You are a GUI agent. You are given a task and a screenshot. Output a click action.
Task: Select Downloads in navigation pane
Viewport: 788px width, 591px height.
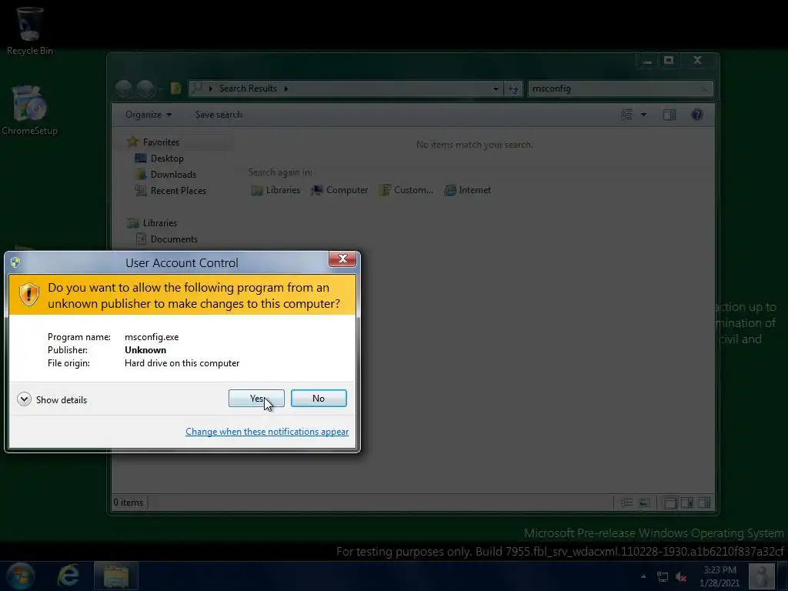pyautogui.click(x=173, y=175)
